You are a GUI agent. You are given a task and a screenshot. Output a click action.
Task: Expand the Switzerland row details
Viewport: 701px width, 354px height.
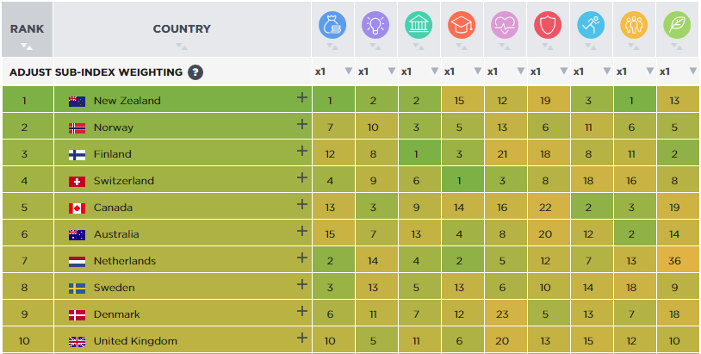tap(302, 178)
